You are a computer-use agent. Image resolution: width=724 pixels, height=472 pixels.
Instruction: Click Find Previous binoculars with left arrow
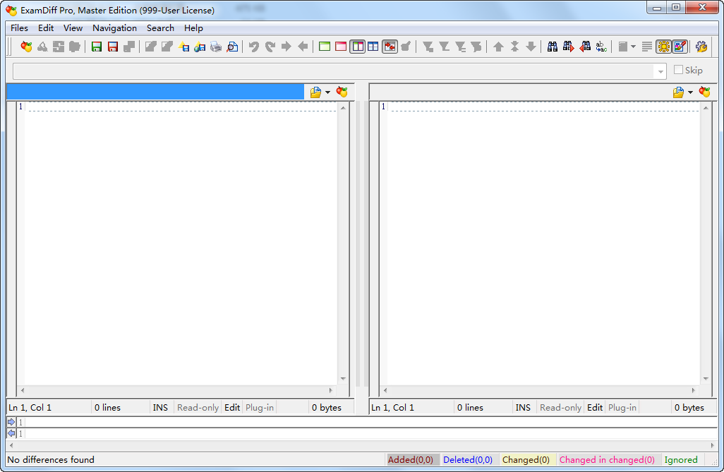(x=584, y=47)
